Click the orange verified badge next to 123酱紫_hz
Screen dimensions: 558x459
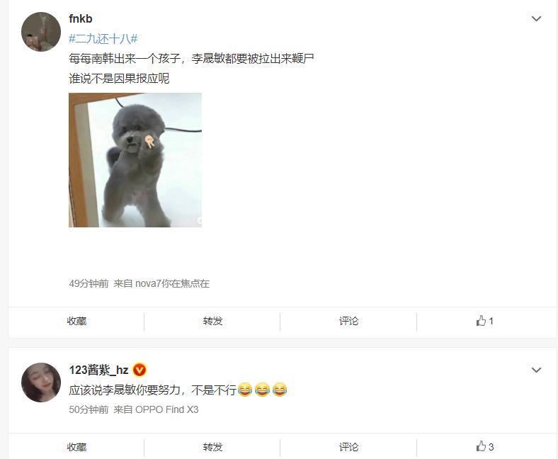[139, 370]
